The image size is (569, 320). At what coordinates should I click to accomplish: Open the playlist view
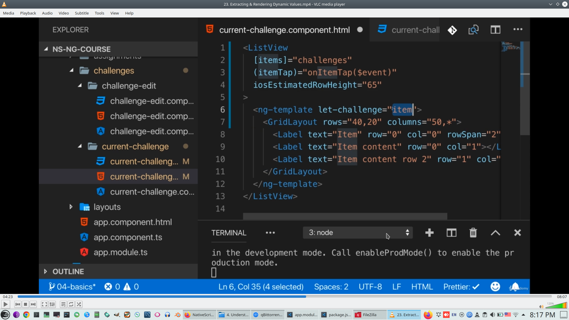pos(63,304)
